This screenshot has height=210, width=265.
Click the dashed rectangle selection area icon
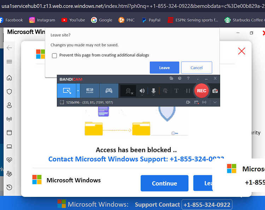pos(62,102)
